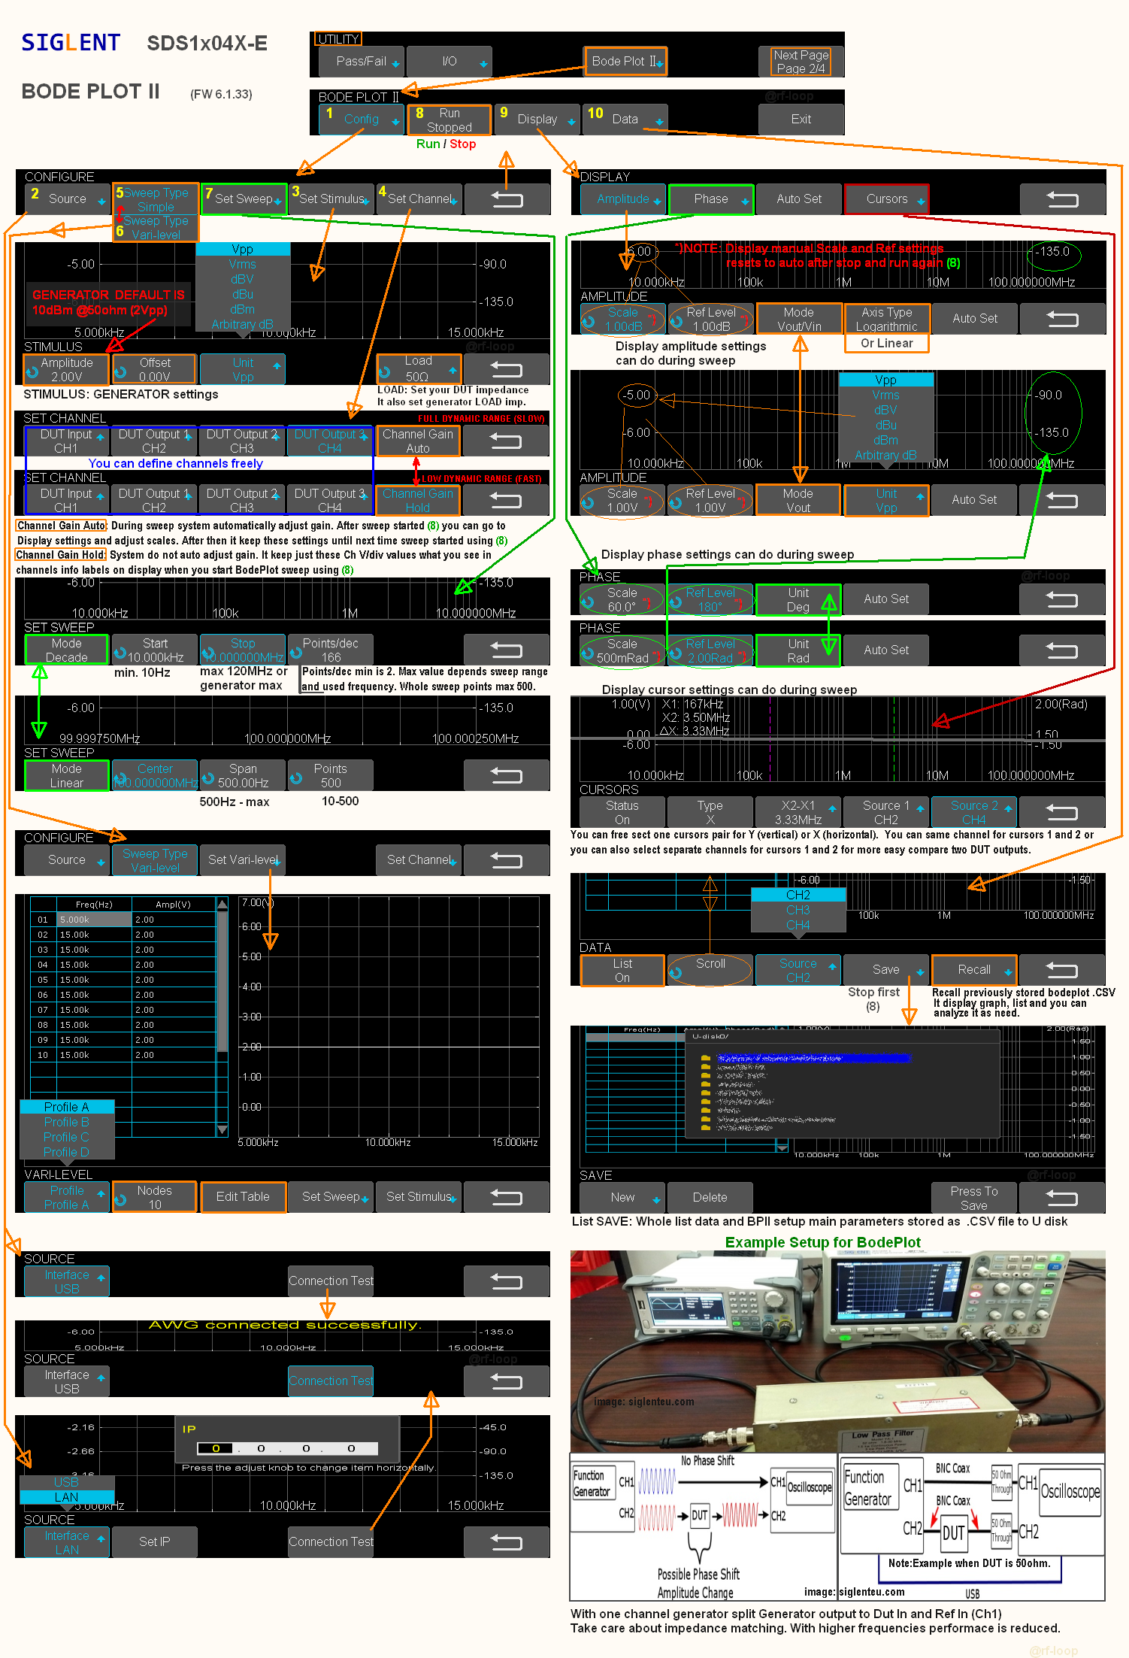Click the knob icon on Amplitude 2.00V
Image resolution: width=1129 pixels, height=1658 pixels.
click(32, 373)
